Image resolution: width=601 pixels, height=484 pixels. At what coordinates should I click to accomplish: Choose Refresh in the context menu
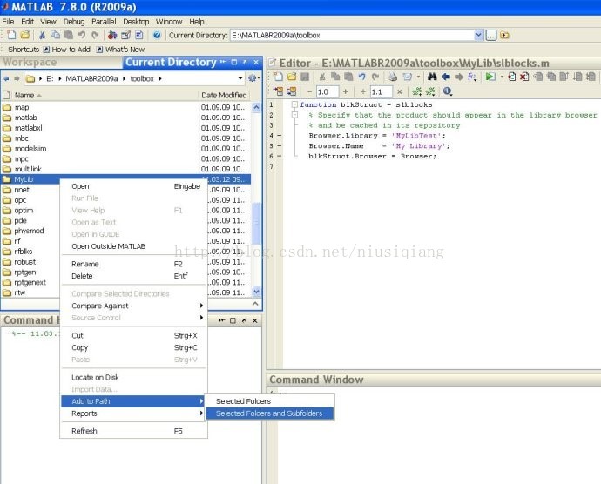click(134, 431)
